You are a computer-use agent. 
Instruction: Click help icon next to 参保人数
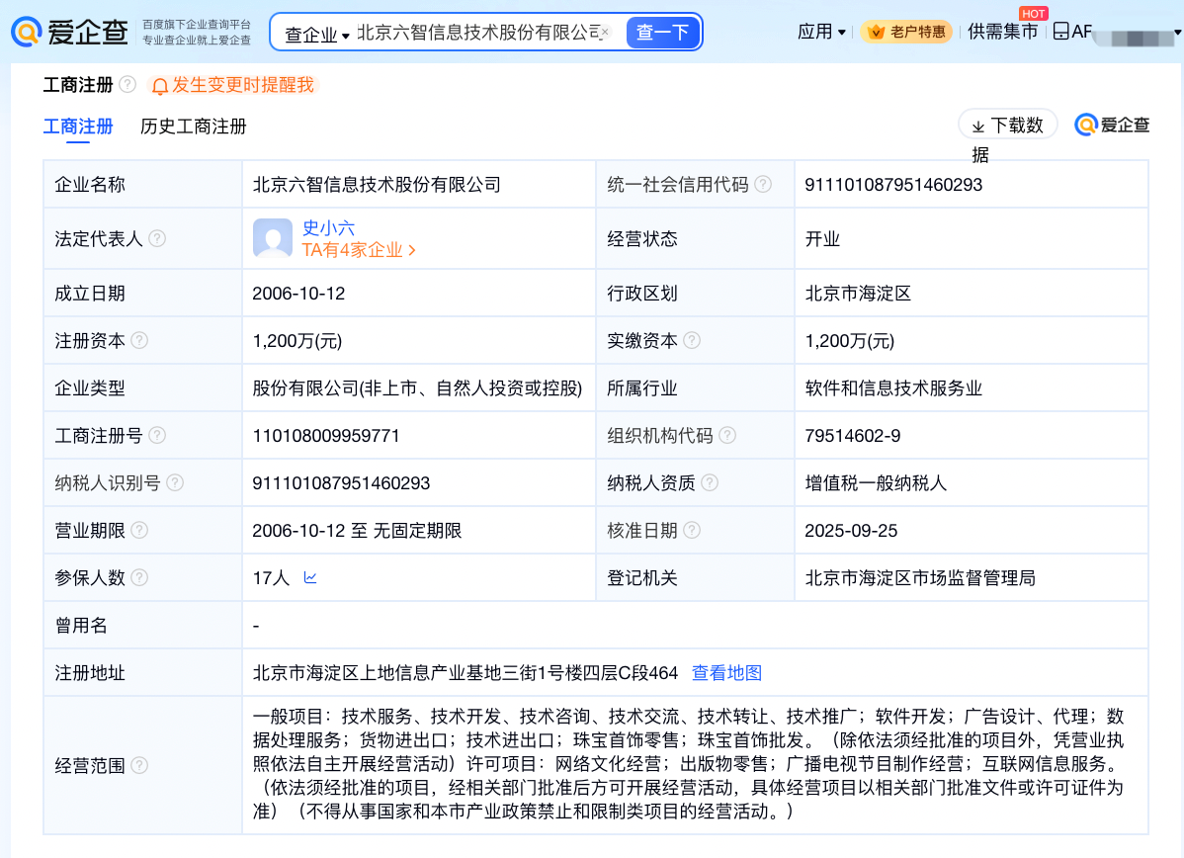point(139,578)
